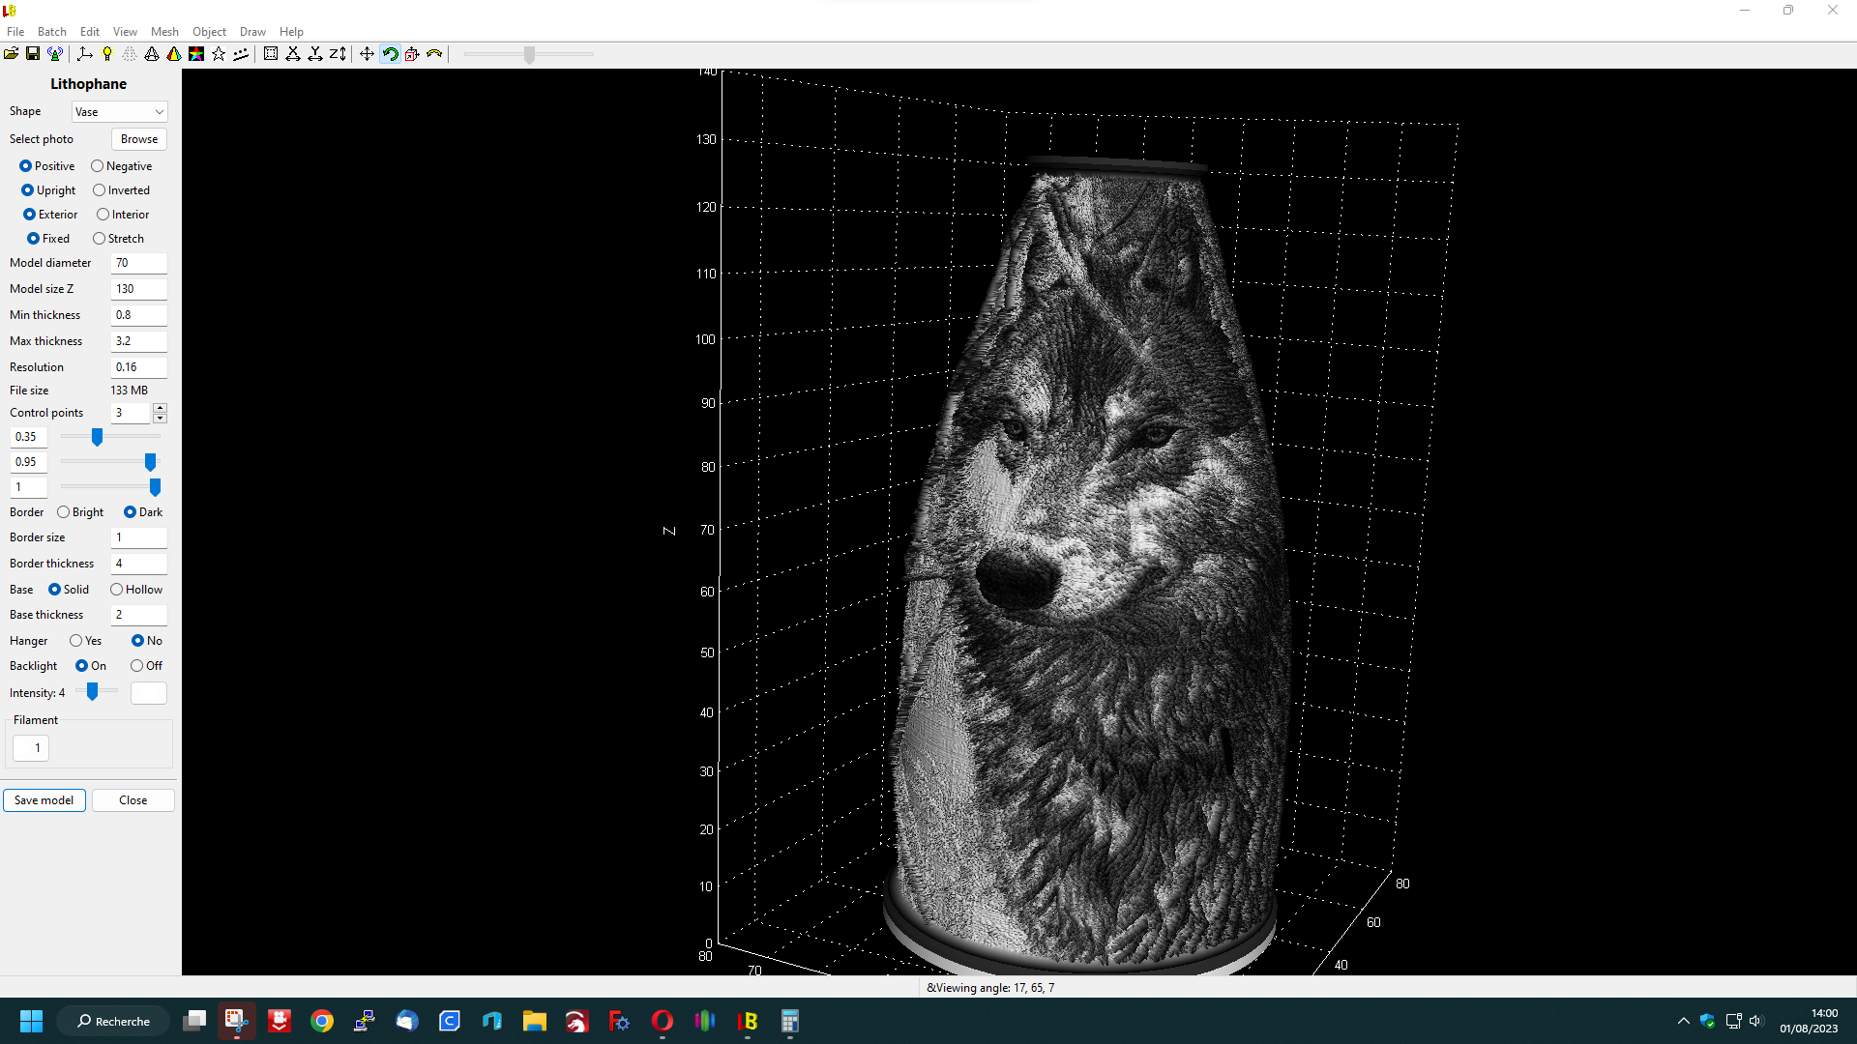Image resolution: width=1857 pixels, height=1044 pixels.
Task: Open the Mesh menu
Action: point(164,32)
